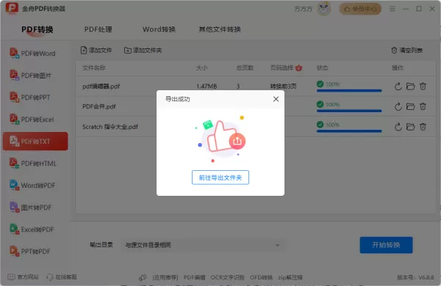Click progress bar of PDF合并.pdf
441x286 pixels.
(x=349, y=111)
